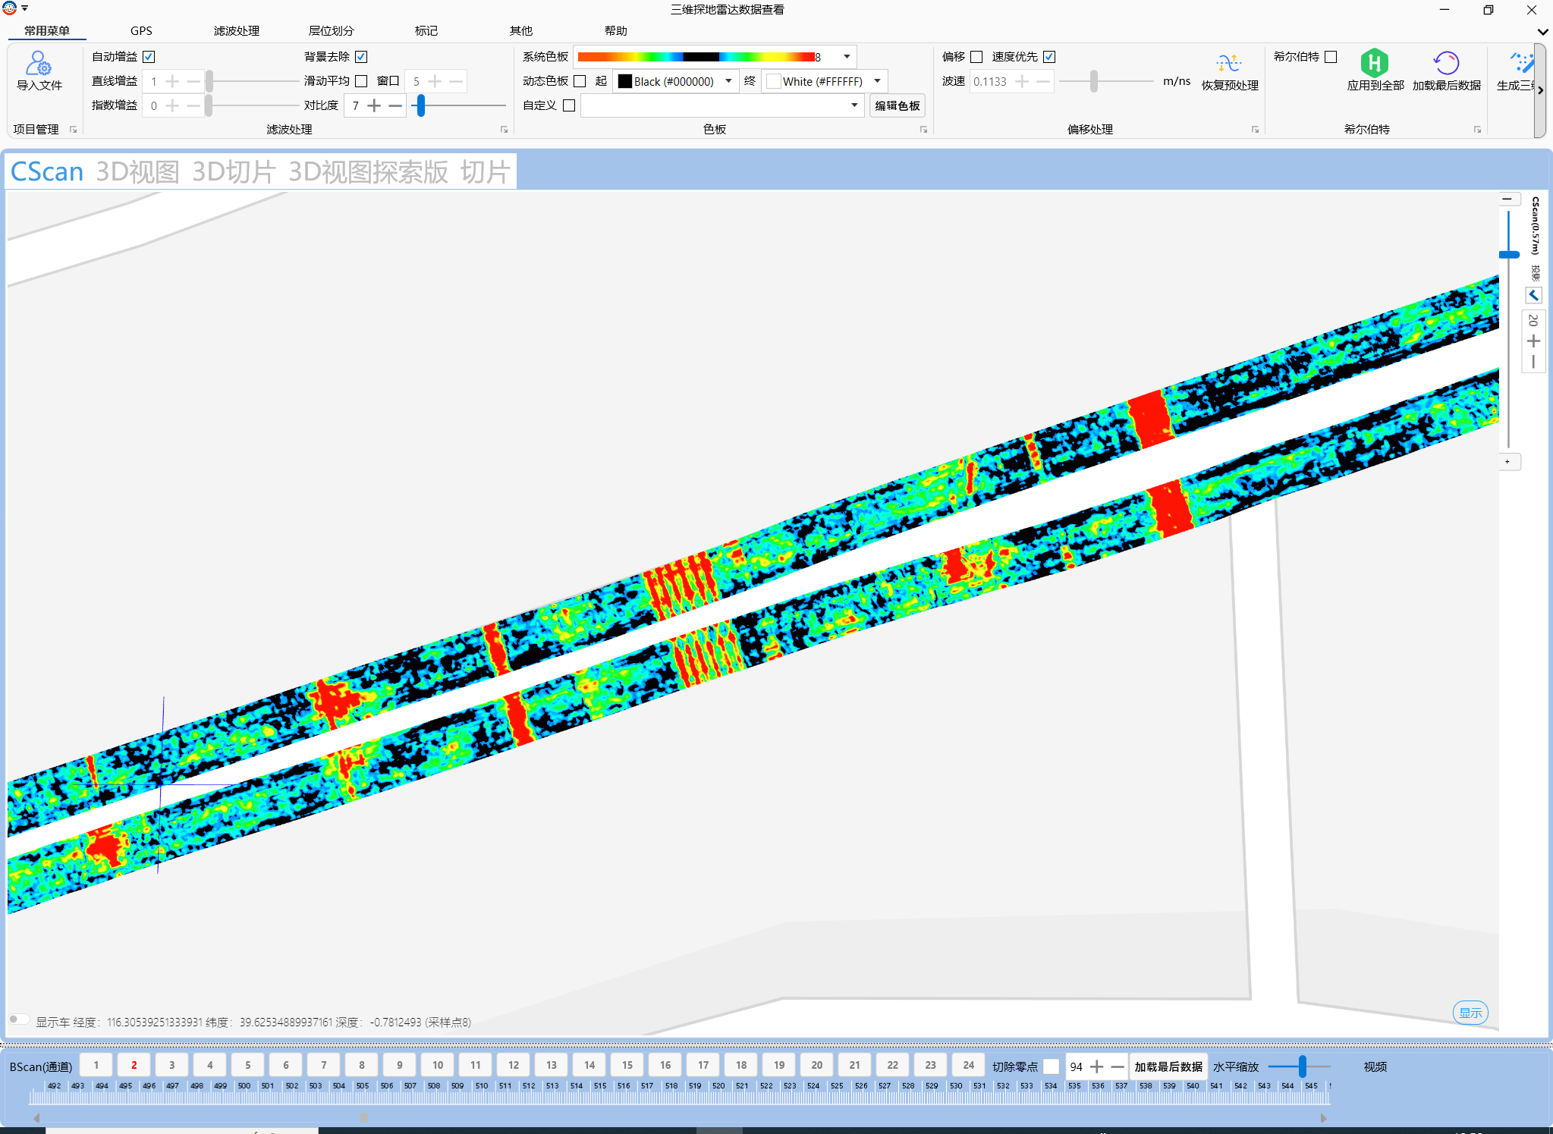
Task: Click the 生成三维 generate icon
Action: click(x=1520, y=63)
